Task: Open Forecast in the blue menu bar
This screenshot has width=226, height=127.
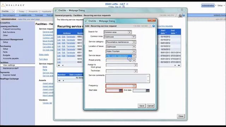Action: click(39, 15)
